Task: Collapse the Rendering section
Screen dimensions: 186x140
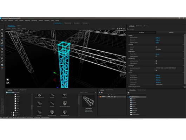Action: tap(183, 59)
